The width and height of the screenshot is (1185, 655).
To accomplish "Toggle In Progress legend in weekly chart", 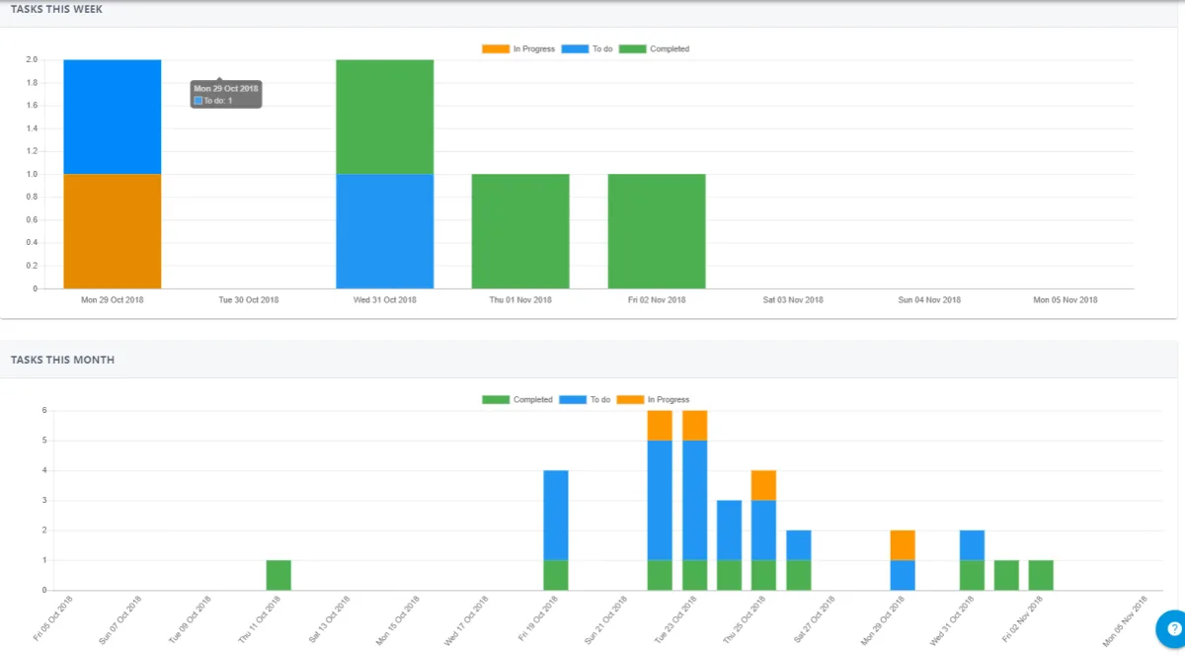I will point(518,48).
